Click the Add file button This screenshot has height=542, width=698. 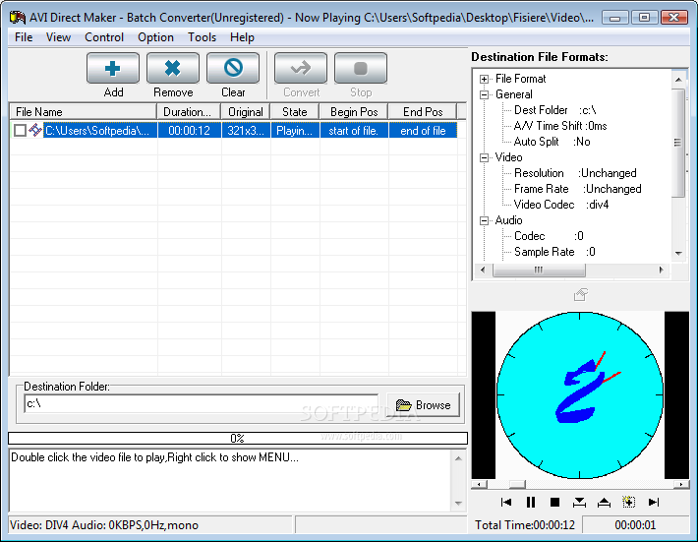point(113,68)
